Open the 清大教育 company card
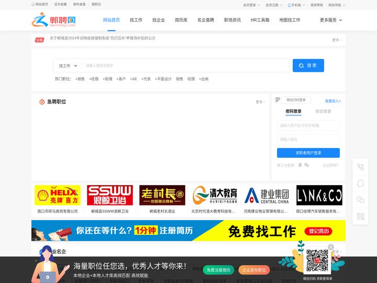This screenshot has width=377, height=283. (215, 200)
